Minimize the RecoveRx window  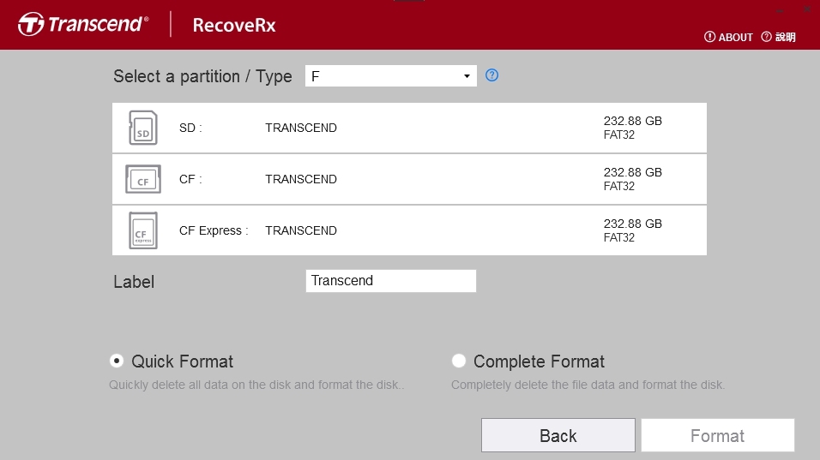(x=780, y=10)
